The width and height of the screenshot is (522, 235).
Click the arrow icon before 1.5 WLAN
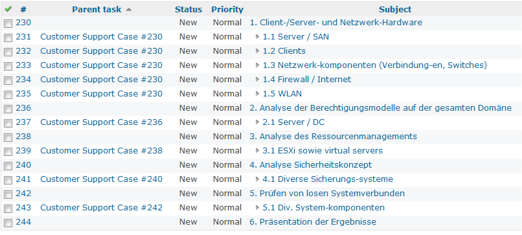point(257,94)
